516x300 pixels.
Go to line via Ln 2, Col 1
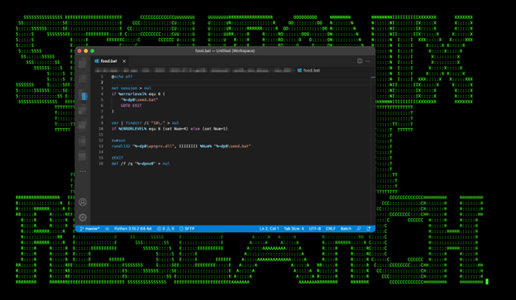point(269,229)
